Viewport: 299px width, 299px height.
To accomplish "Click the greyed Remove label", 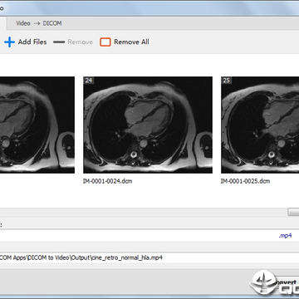I will (80, 42).
